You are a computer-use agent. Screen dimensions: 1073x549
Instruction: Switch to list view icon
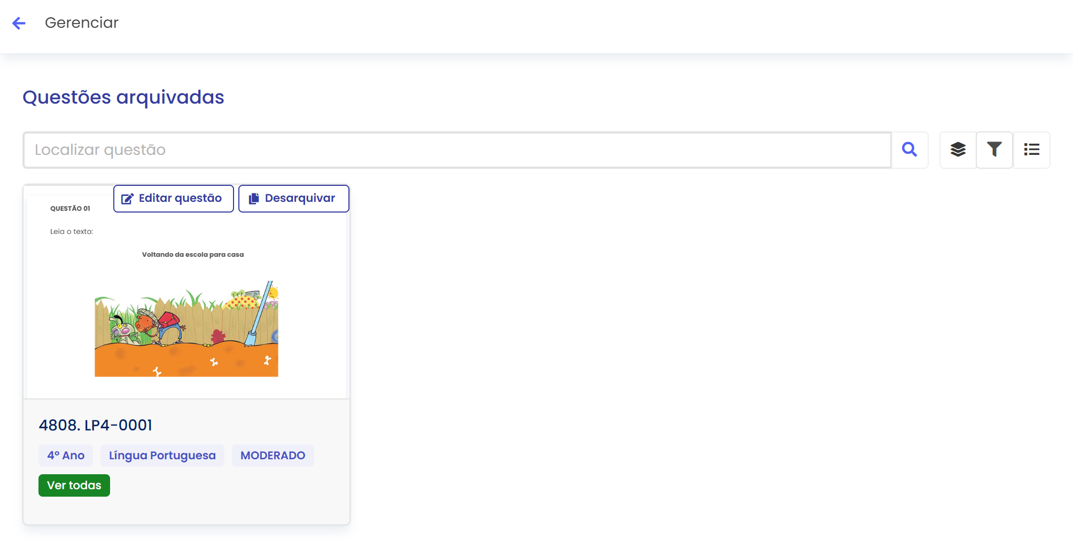(1031, 150)
